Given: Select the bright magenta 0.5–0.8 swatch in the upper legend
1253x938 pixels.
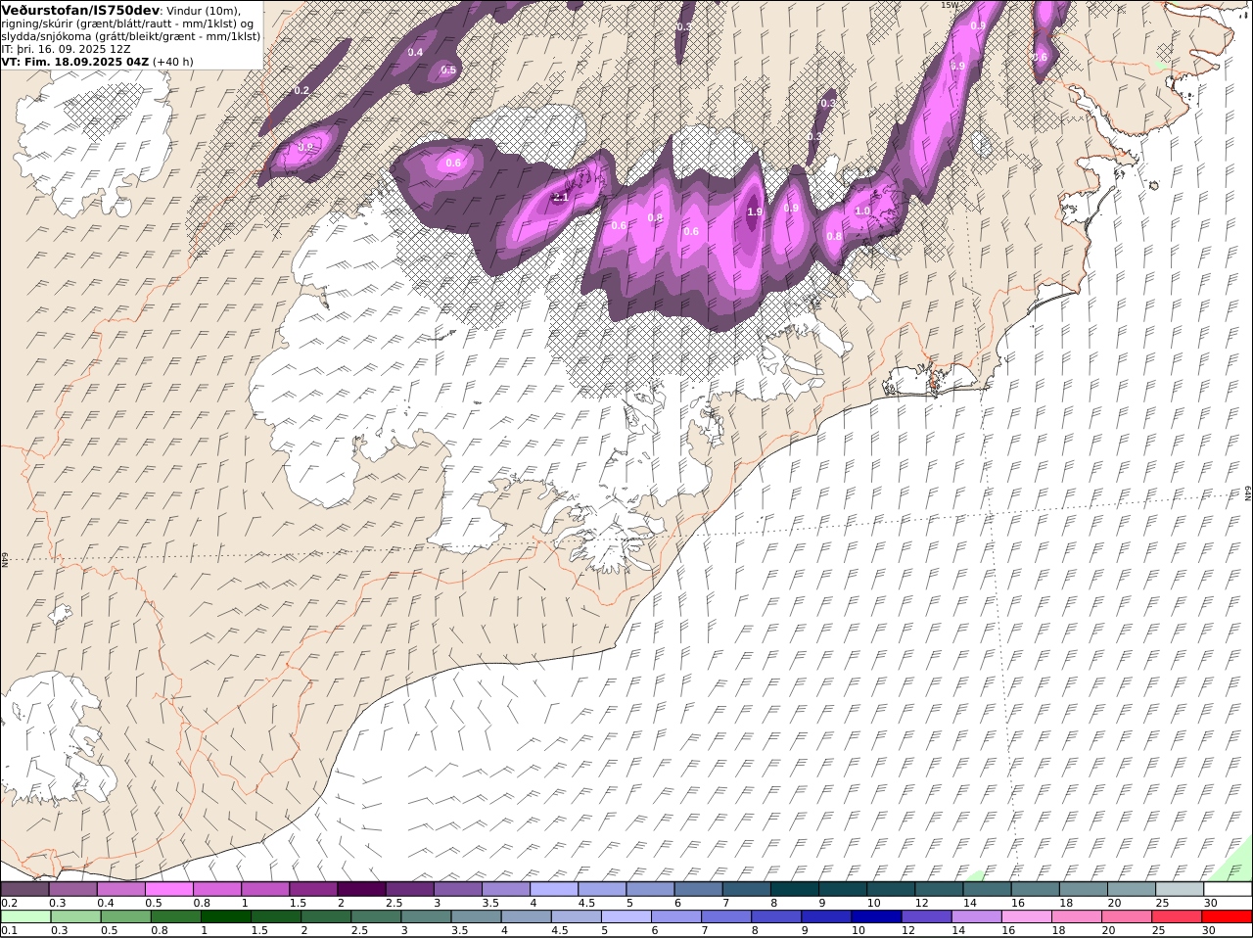Looking at the screenshot, I should point(168,889).
